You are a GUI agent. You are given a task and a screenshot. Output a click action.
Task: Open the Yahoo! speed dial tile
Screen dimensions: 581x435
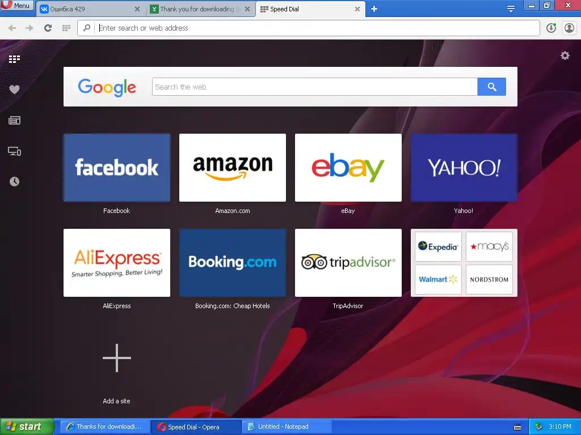(464, 168)
